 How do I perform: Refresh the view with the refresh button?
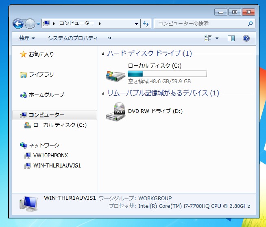(146, 24)
